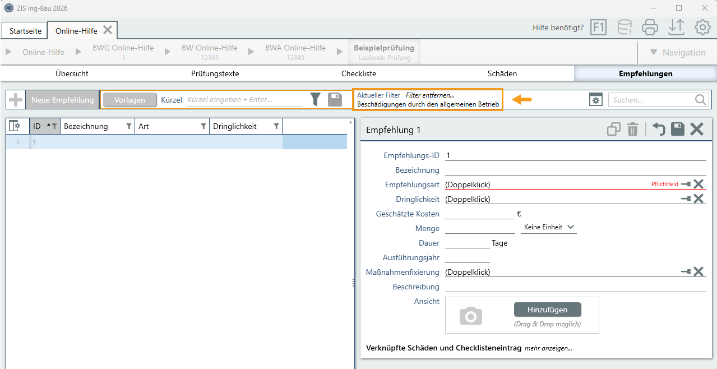
Task: Click the Vorlagen button
Action: click(130, 100)
